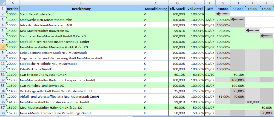Click the 51,00% cell in row 35
The image size is (274, 117).
point(223,97)
